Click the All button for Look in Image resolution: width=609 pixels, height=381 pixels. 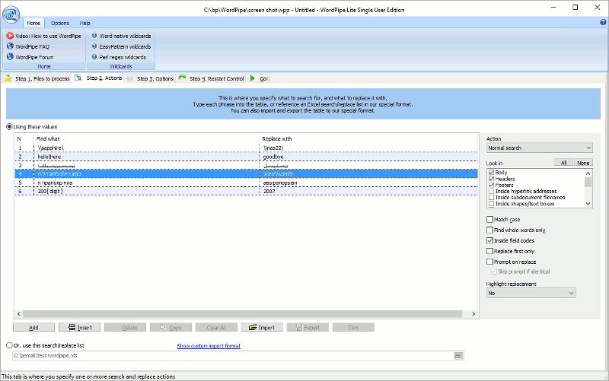coord(563,163)
